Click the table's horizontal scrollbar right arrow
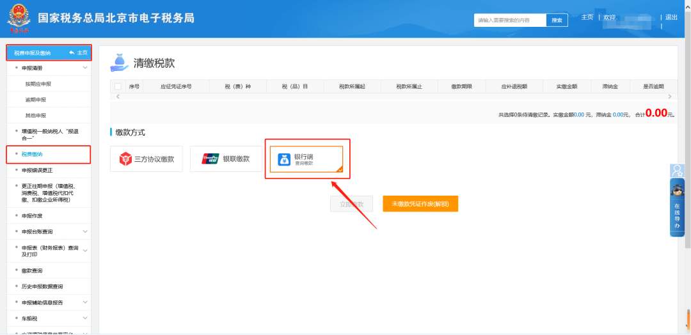 click(x=669, y=97)
